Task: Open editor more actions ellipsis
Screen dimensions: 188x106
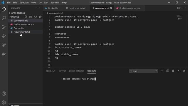Action: point(184,8)
